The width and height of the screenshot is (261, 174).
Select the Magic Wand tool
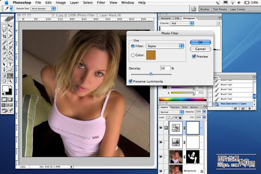10,31
